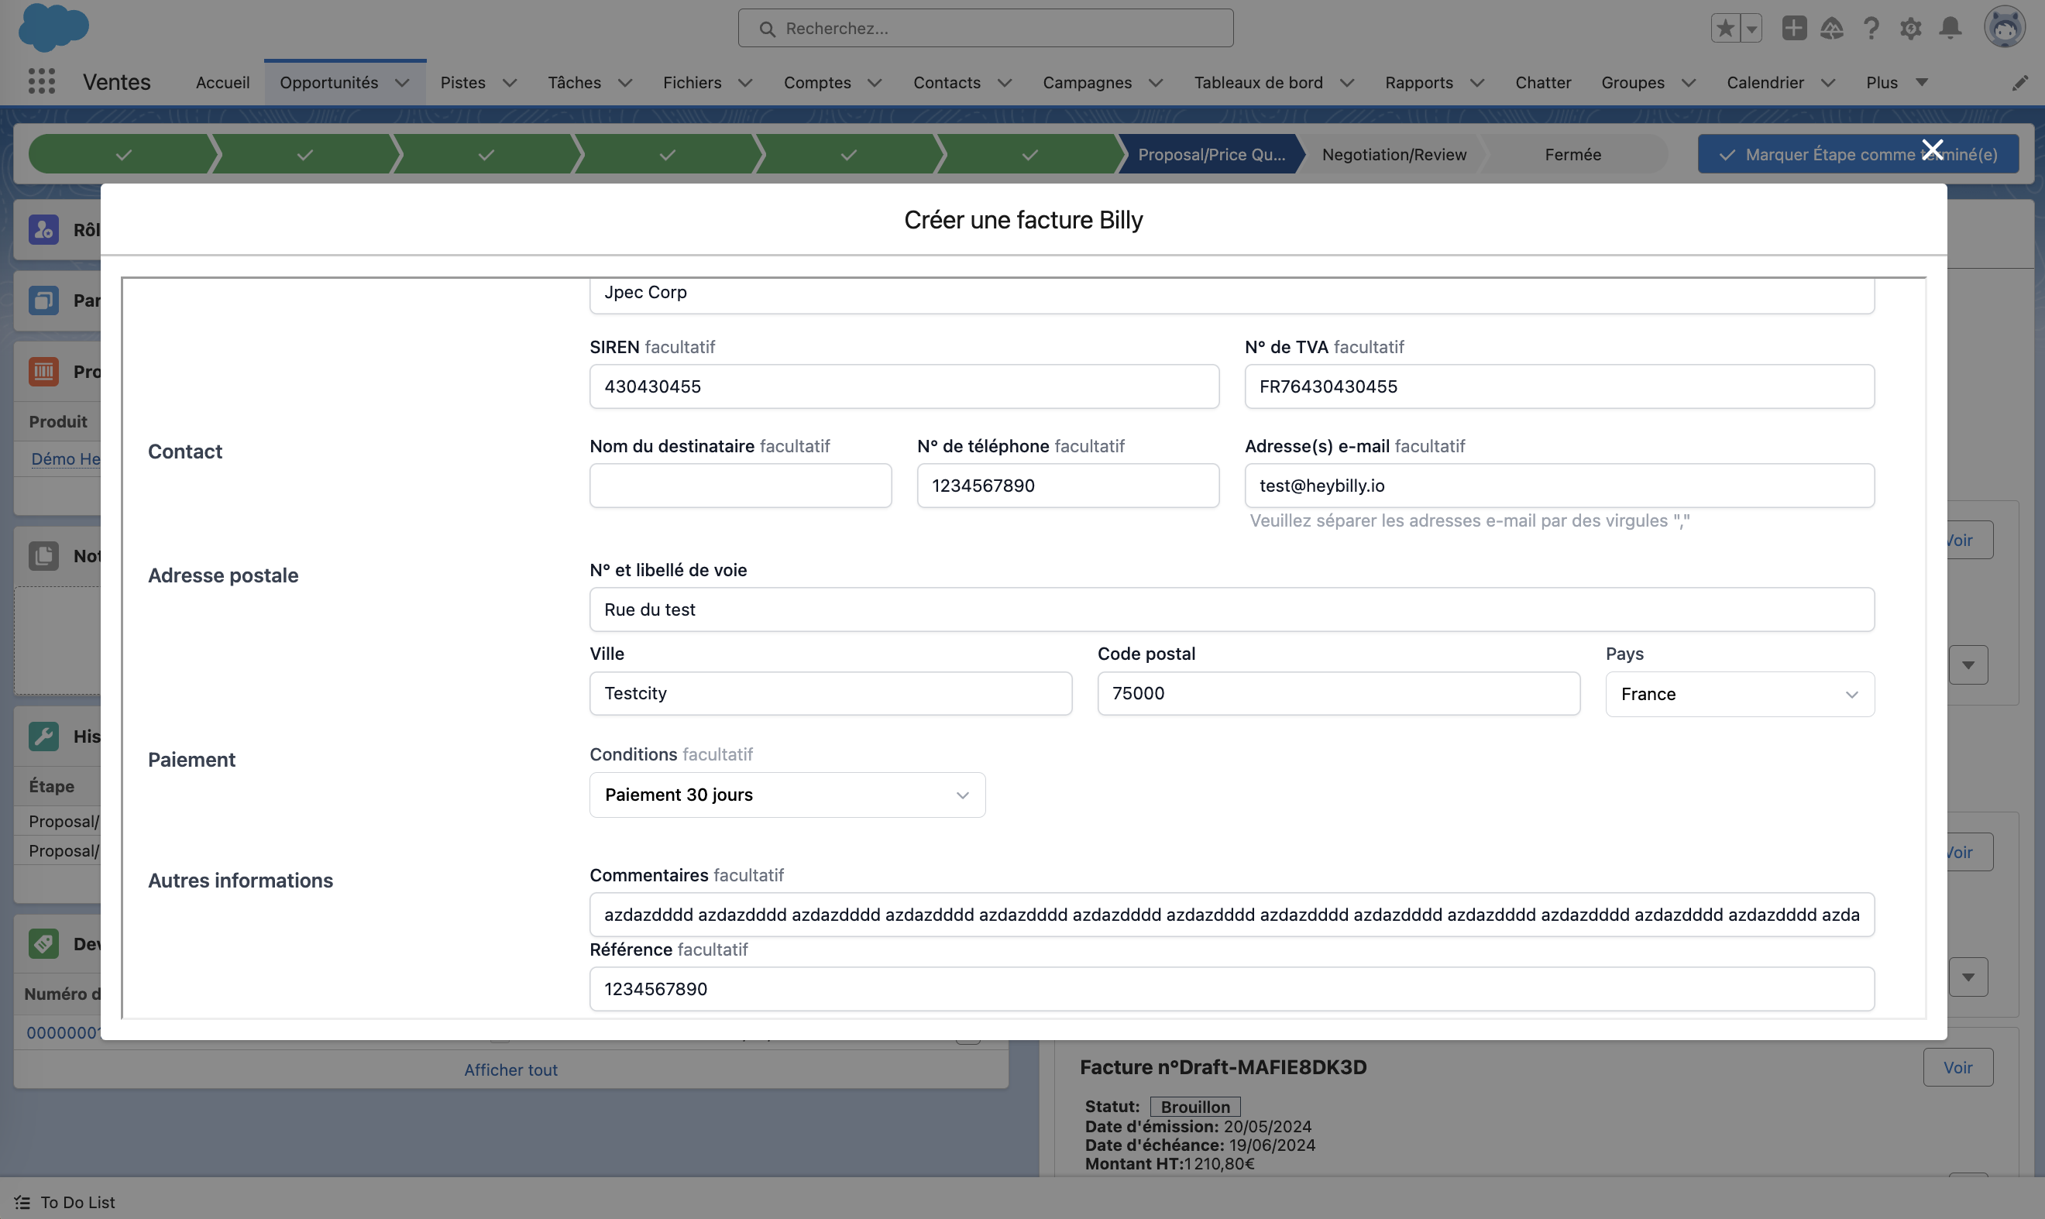Click the Ville input field
Viewport: 2045px width, 1219px height.
coord(830,693)
